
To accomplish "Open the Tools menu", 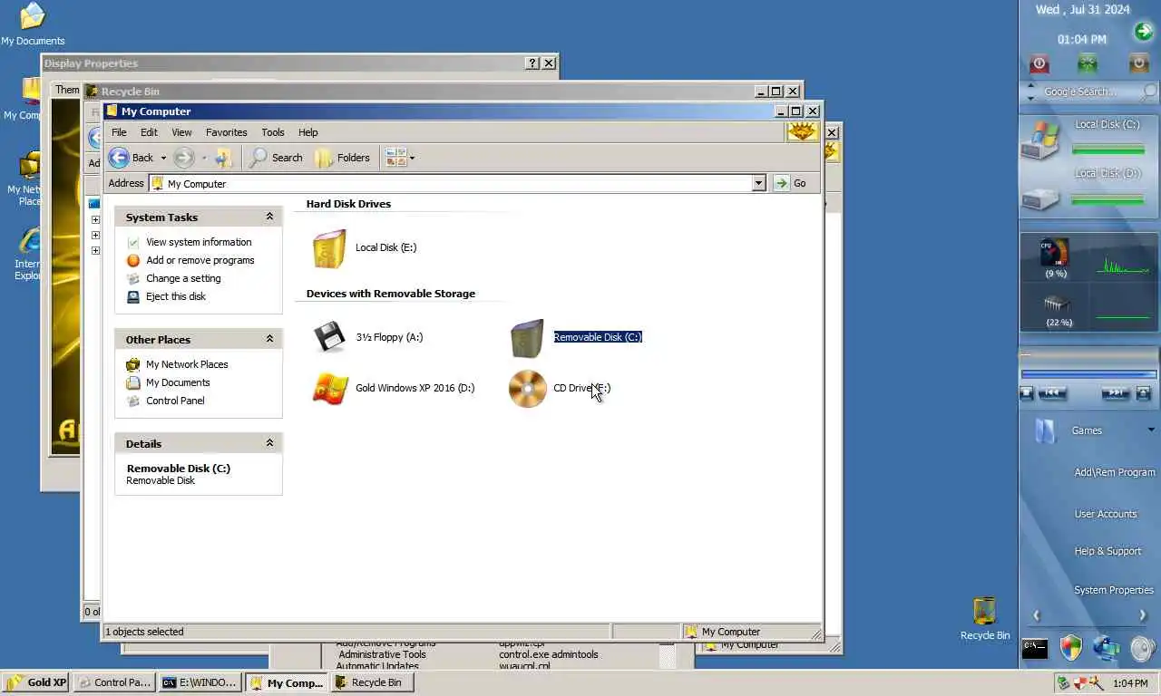I will pyautogui.click(x=272, y=132).
